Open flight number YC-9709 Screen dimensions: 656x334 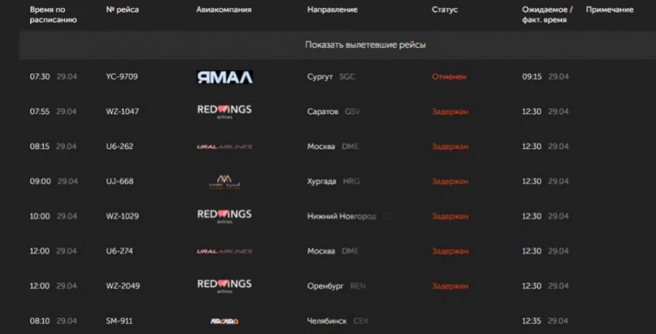coord(121,77)
